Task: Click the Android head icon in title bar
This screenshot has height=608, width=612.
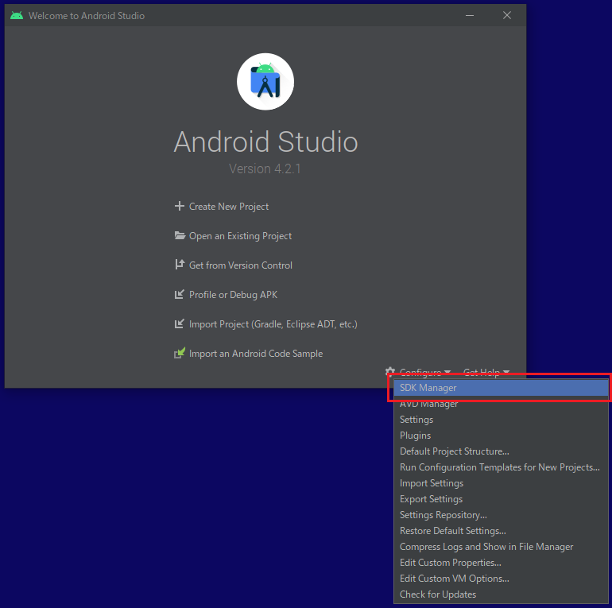Action: pyautogui.click(x=17, y=16)
